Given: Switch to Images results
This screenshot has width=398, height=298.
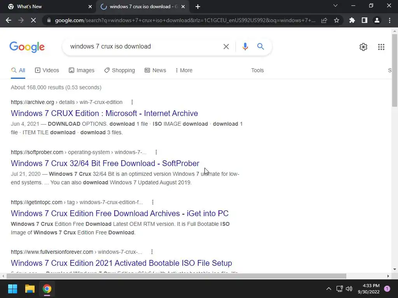Looking at the screenshot, I should (82, 70).
